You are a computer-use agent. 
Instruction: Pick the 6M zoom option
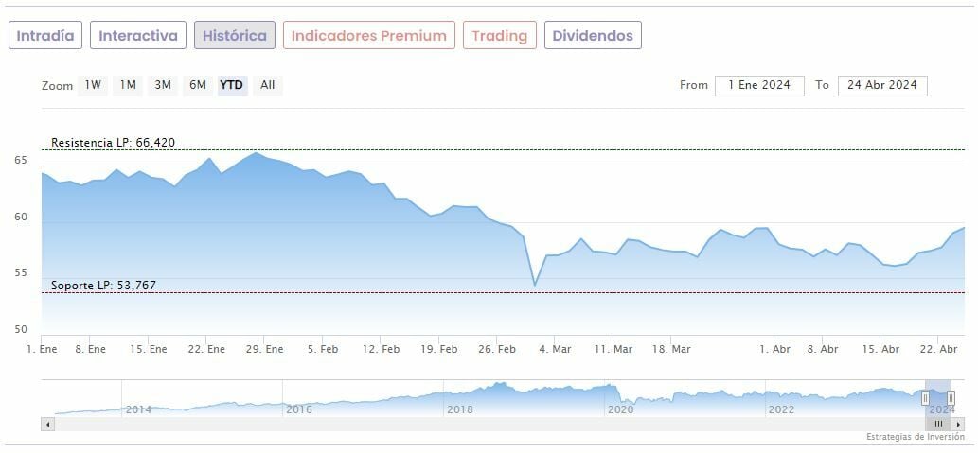197,85
